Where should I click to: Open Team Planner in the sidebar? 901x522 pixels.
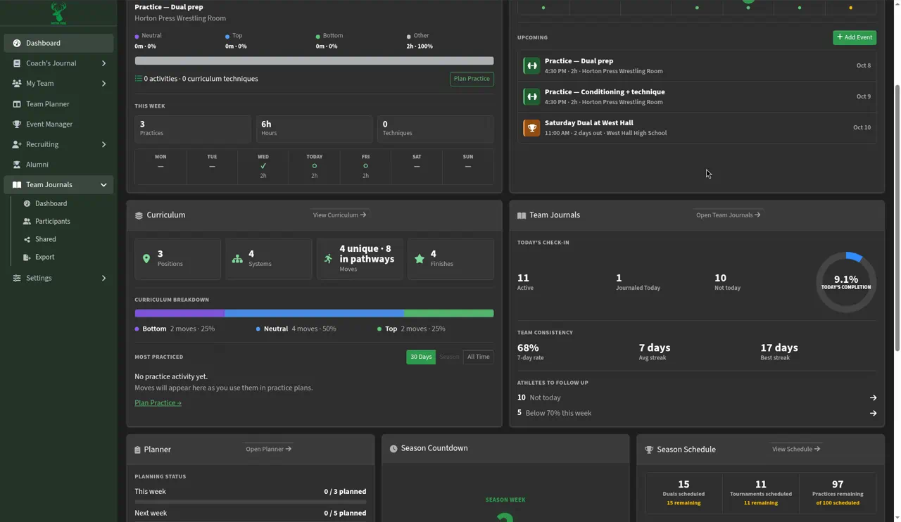(58, 104)
